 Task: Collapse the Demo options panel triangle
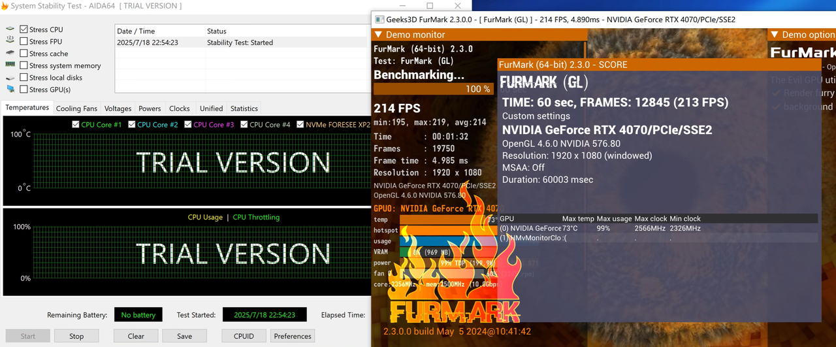pos(775,35)
